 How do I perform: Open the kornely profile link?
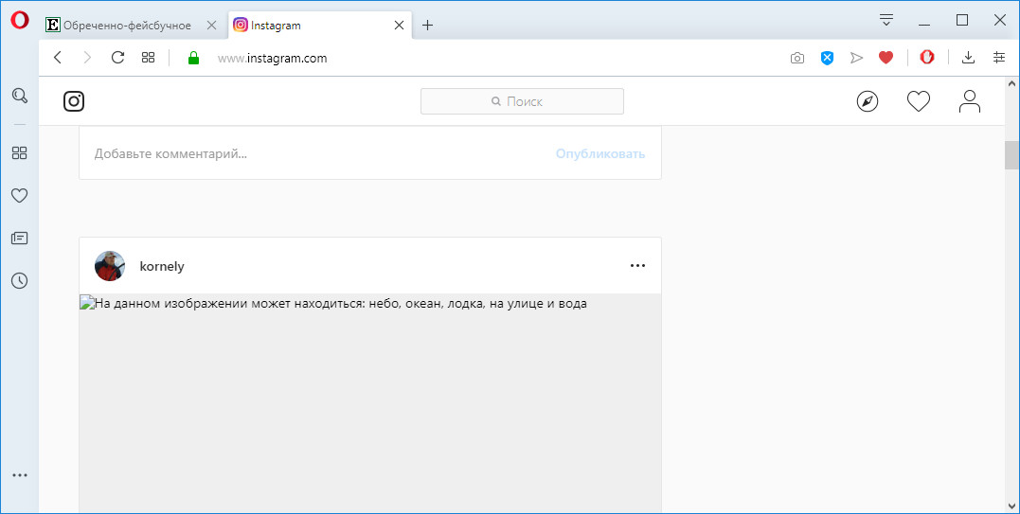(162, 266)
